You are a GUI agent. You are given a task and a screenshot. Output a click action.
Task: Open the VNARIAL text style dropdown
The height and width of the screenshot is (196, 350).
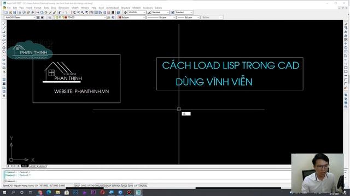pos(137,13)
